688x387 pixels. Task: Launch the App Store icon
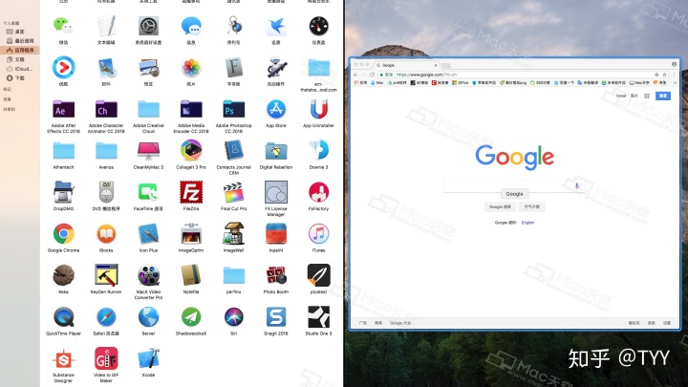click(276, 109)
